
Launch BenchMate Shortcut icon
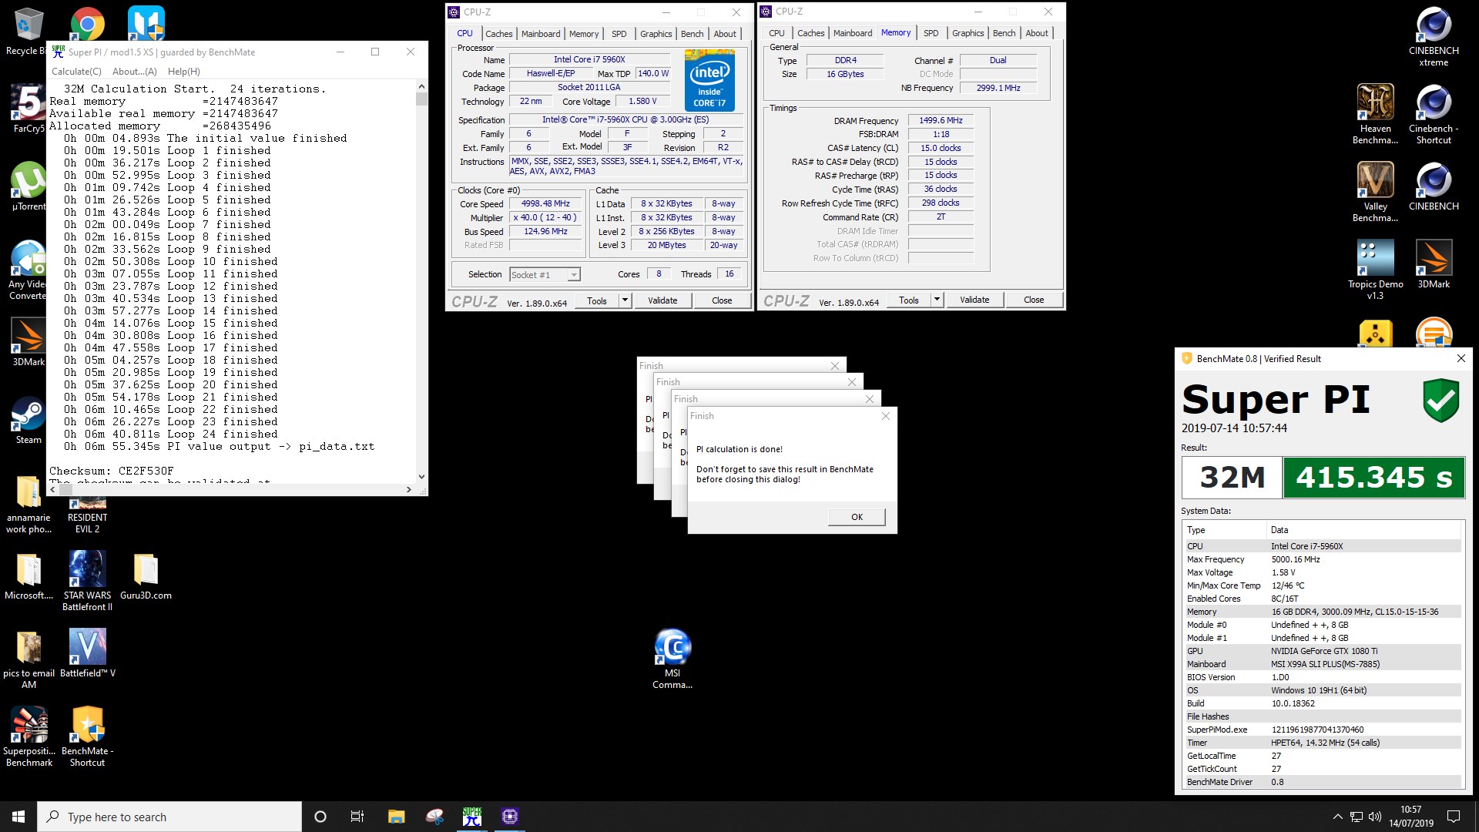(87, 736)
